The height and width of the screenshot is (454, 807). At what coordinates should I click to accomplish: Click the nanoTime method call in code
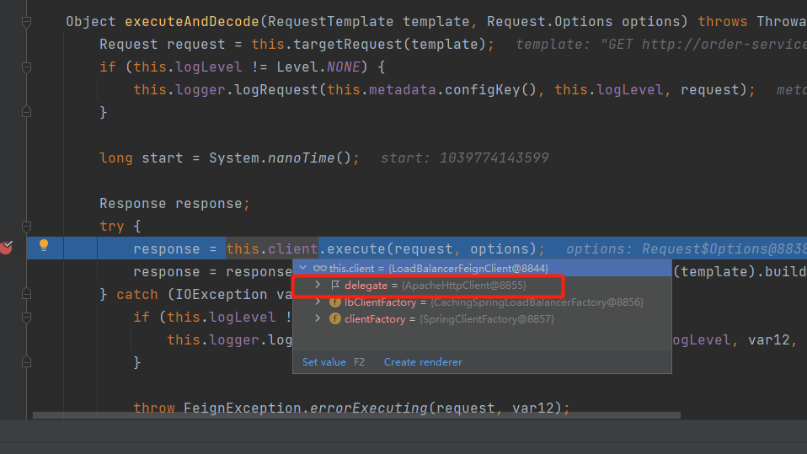(x=301, y=158)
